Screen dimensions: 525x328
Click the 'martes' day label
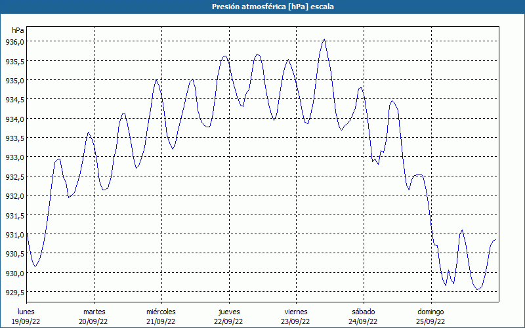point(94,312)
